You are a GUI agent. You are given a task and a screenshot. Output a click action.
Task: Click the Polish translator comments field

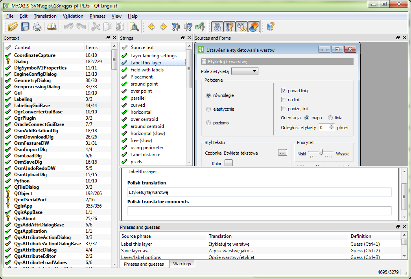point(259,211)
